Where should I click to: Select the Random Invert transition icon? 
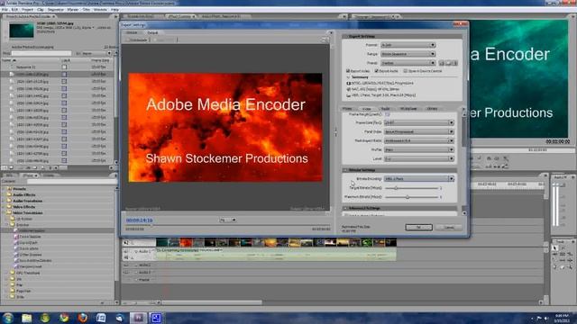(x=16, y=266)
